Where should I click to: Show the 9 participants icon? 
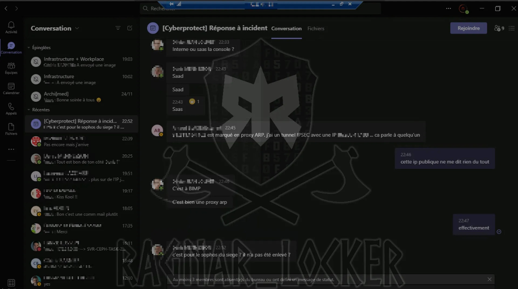pyautogui.click(x=499, y=28)
